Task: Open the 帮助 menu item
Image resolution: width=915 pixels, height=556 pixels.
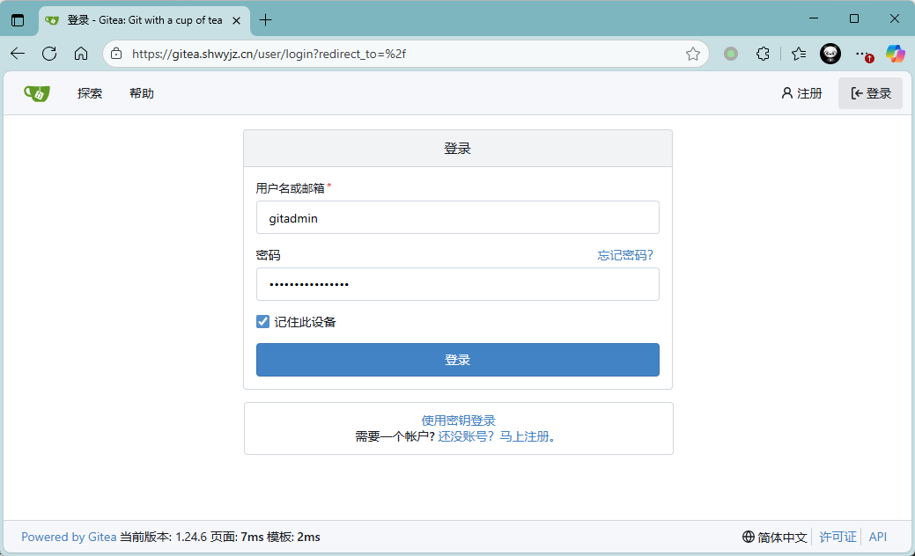Action: [142, 93]
